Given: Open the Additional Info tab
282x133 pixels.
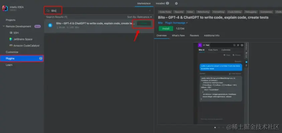Looking at the screenshot, I should coord(212,36).
